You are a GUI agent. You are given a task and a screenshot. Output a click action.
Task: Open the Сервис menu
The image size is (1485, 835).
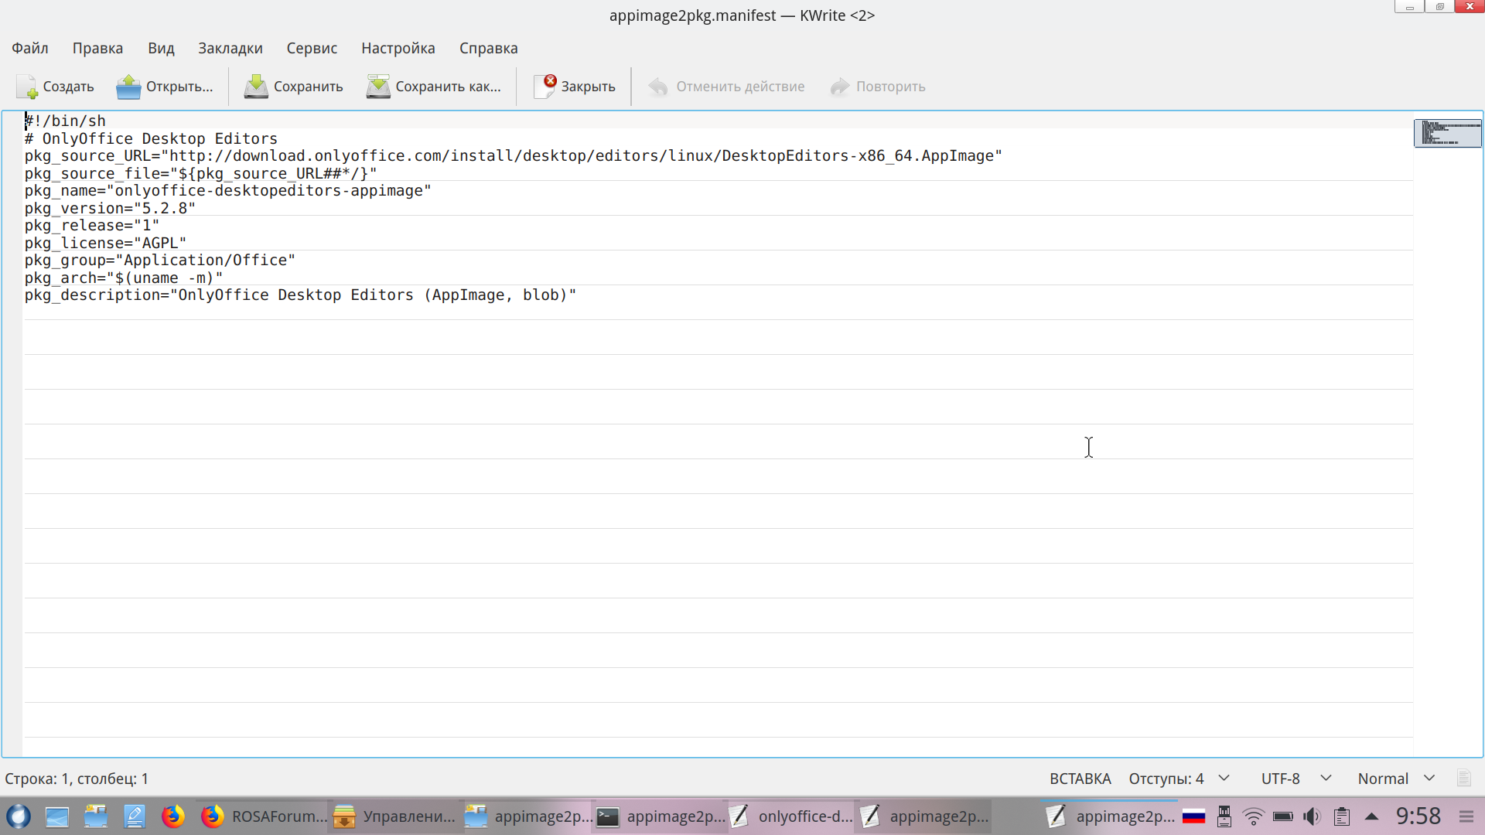click(x=312, y=48)
